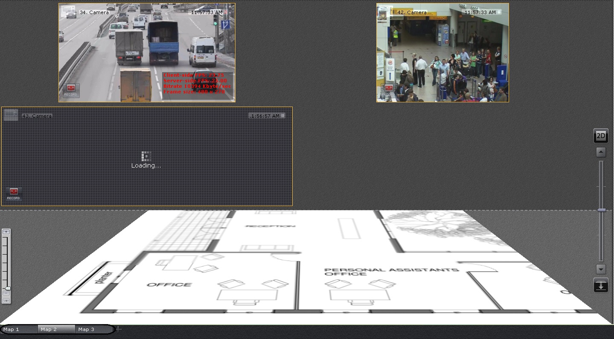Image resolution: width=614 pixels, height=339 pixels.
Task: Click the down arrow below the vertical slider
Action: pyautogui.click(x=601, y=269)
